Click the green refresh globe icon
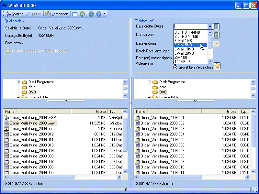Image resolution: width=259 pixels, height=194 pixels. (x=82, y=14)
